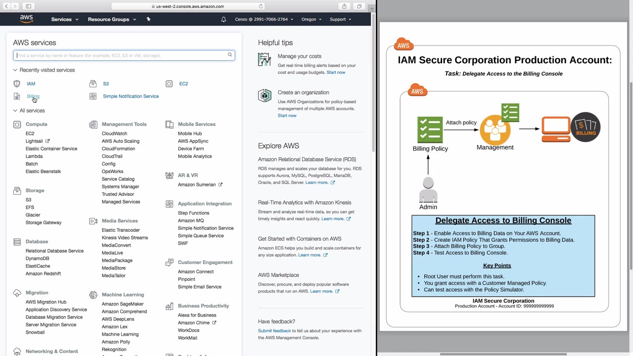Open the Oregon region dropdown
633x356 pixels.
(312, 19)
